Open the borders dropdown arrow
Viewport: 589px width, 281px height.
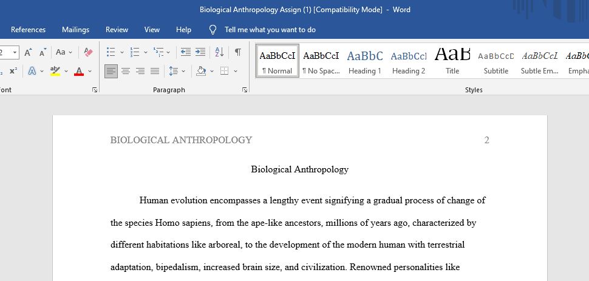coord(236,70)
